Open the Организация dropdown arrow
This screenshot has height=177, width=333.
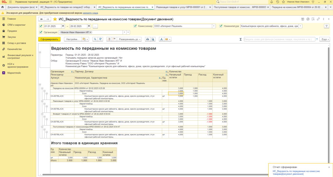[125, 32]
